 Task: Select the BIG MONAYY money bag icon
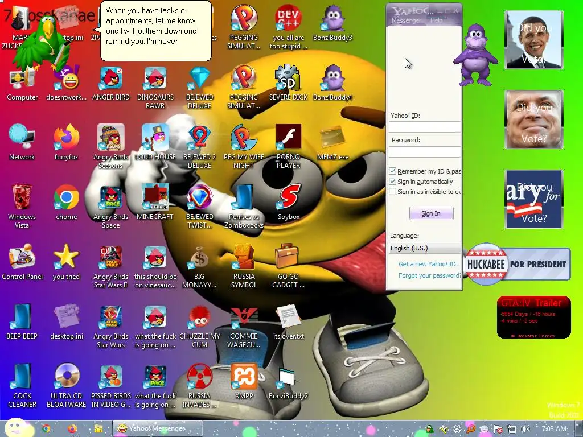tap(200, 257)
